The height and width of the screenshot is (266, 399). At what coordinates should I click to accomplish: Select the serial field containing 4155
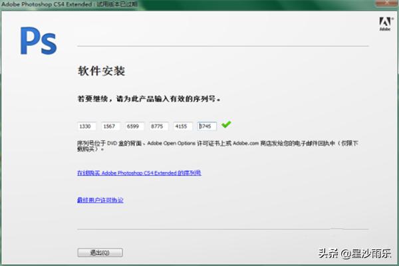(183, 126)
